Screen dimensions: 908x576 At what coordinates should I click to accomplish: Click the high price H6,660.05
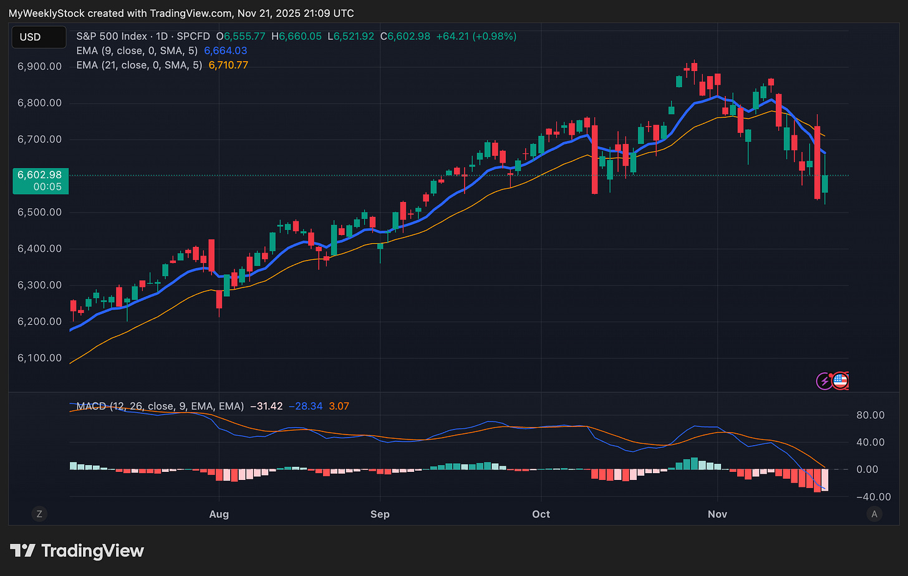[296, 37]
